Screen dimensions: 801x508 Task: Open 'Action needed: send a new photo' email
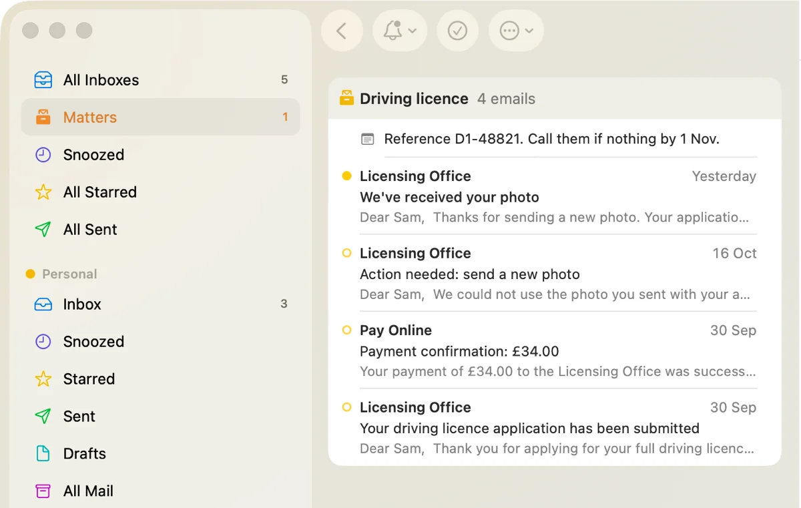pyautogui.click(x=555, y=273)
